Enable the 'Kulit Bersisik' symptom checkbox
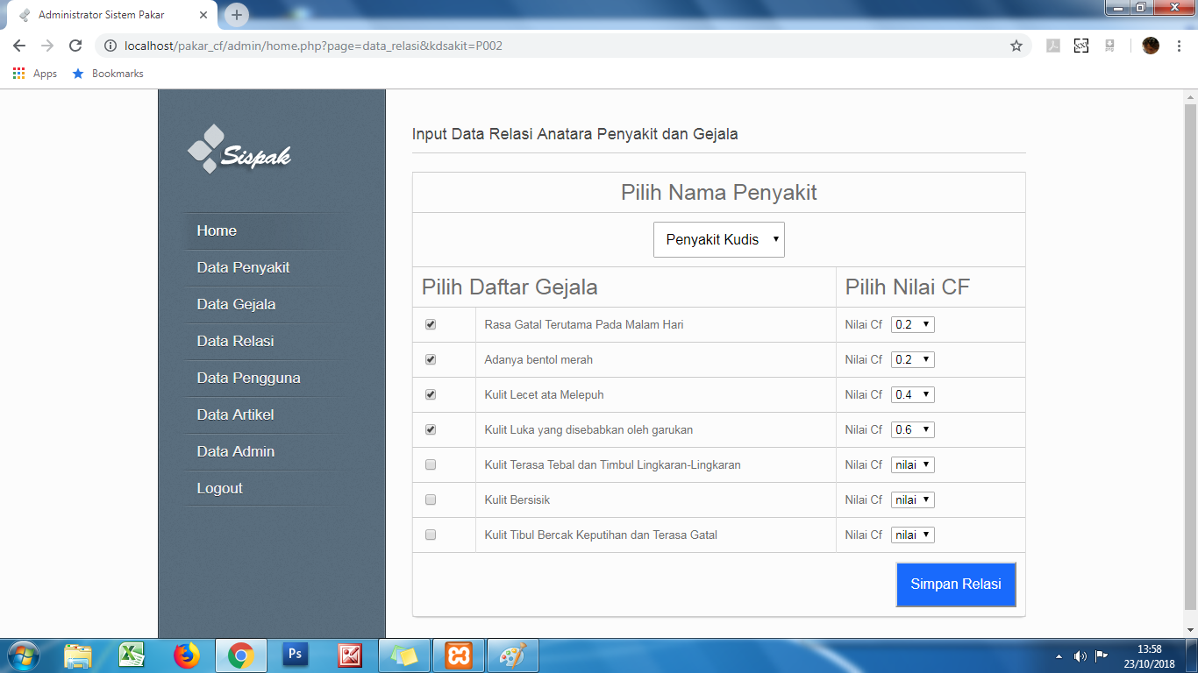The width and height of the screenshot is (1198, 673). (430, 499)
